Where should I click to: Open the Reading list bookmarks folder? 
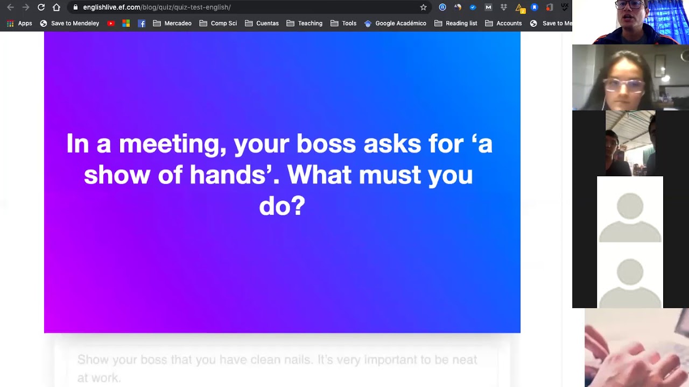455,24
